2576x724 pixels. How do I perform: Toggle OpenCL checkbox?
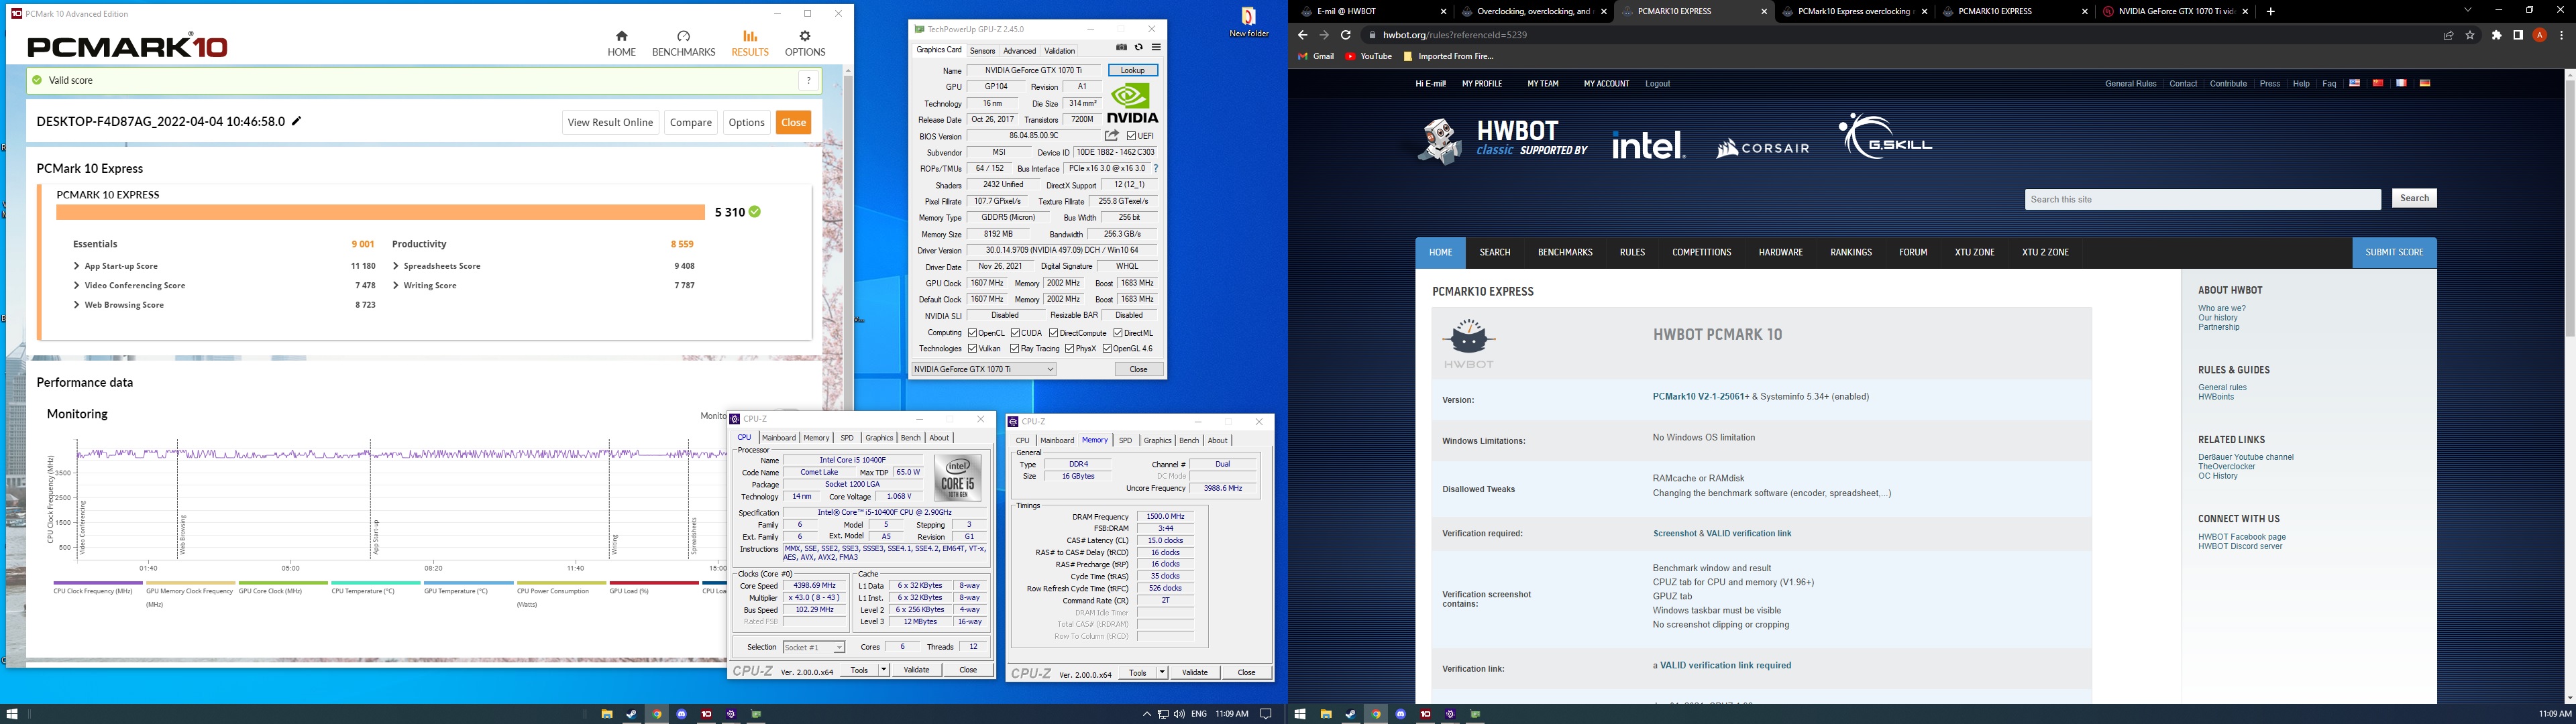point(972,333)
